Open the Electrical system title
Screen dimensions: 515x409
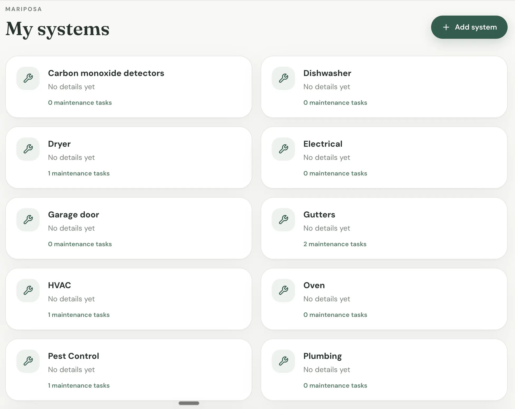[x=323, y=144]
